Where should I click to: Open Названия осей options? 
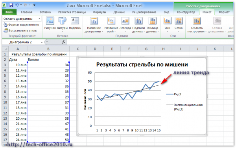point(111,25)
